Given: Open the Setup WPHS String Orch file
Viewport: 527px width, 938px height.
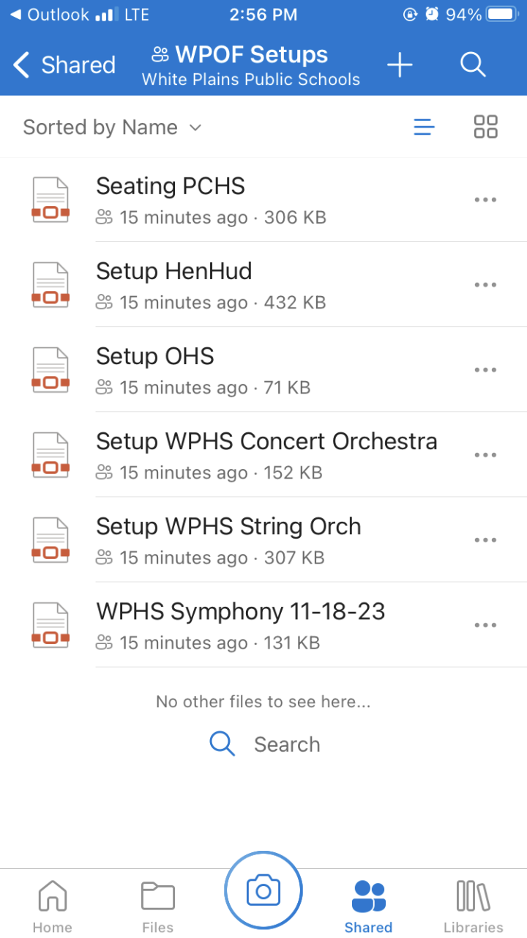Looking at the screenshot, I should tap(228, 527).
